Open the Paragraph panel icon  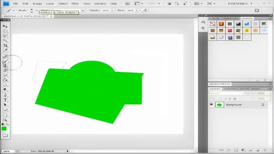click(203, 28)
